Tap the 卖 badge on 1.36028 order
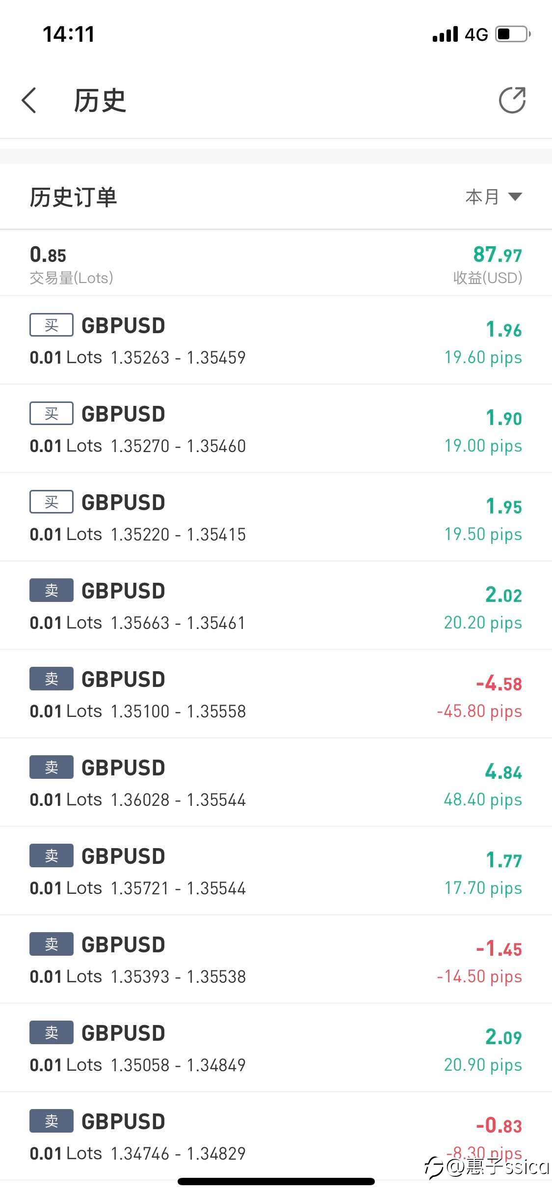This screenshot has height=1197, width=552. click(x=52, y=768)
